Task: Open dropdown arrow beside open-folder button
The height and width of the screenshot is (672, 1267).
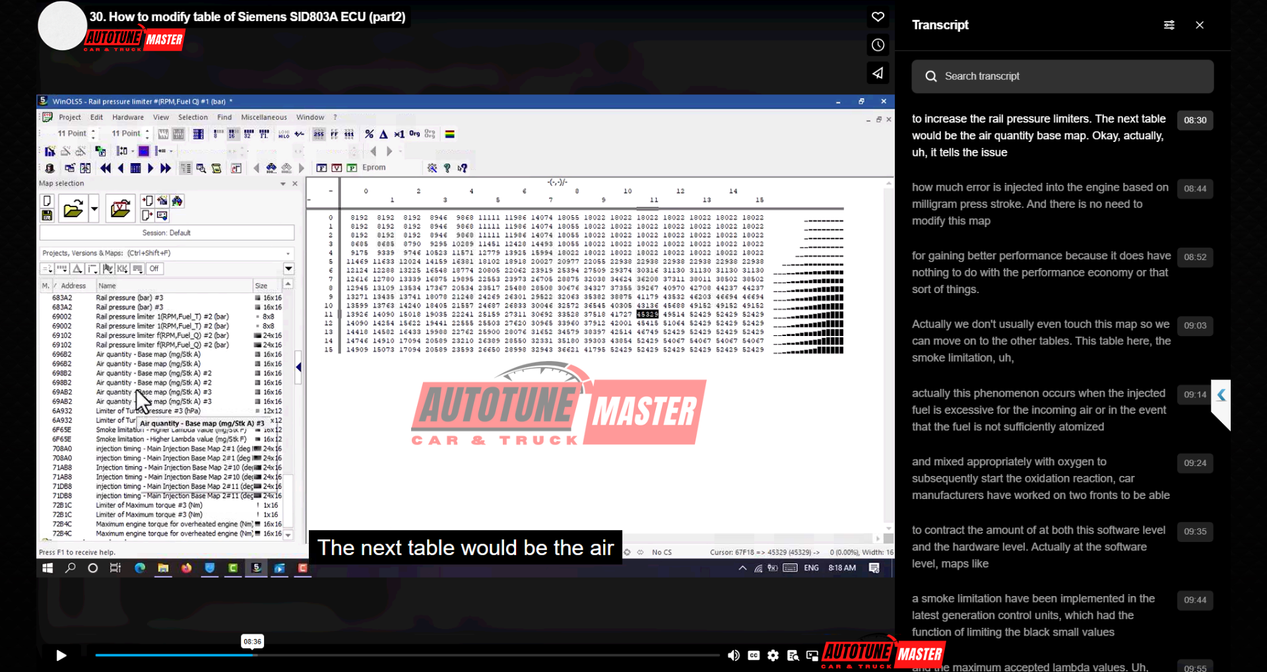Action: [94, 209]
